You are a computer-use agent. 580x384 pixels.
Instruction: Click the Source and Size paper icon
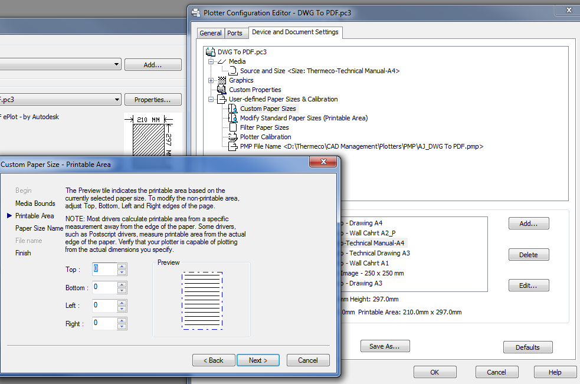tap(233, 71)
